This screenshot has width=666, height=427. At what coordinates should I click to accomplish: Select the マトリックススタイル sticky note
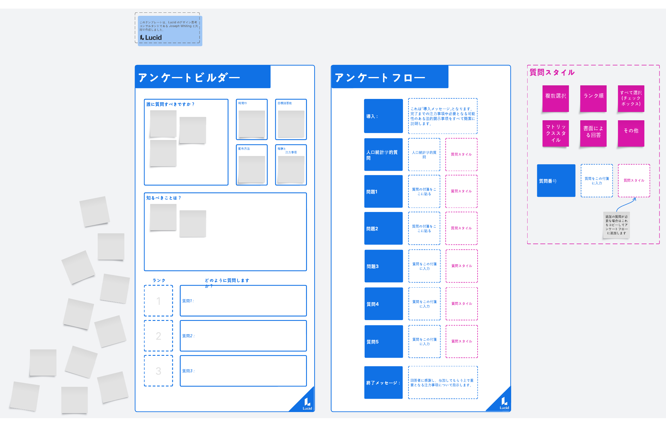pos(555,133)
